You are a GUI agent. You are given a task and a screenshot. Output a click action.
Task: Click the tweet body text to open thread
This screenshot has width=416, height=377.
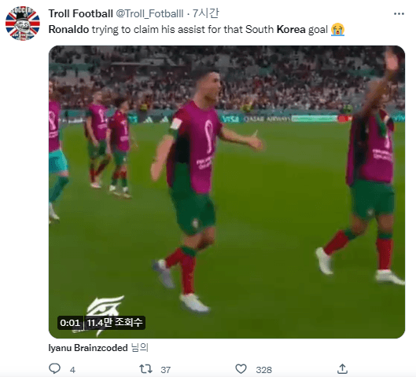click(197, 29)
